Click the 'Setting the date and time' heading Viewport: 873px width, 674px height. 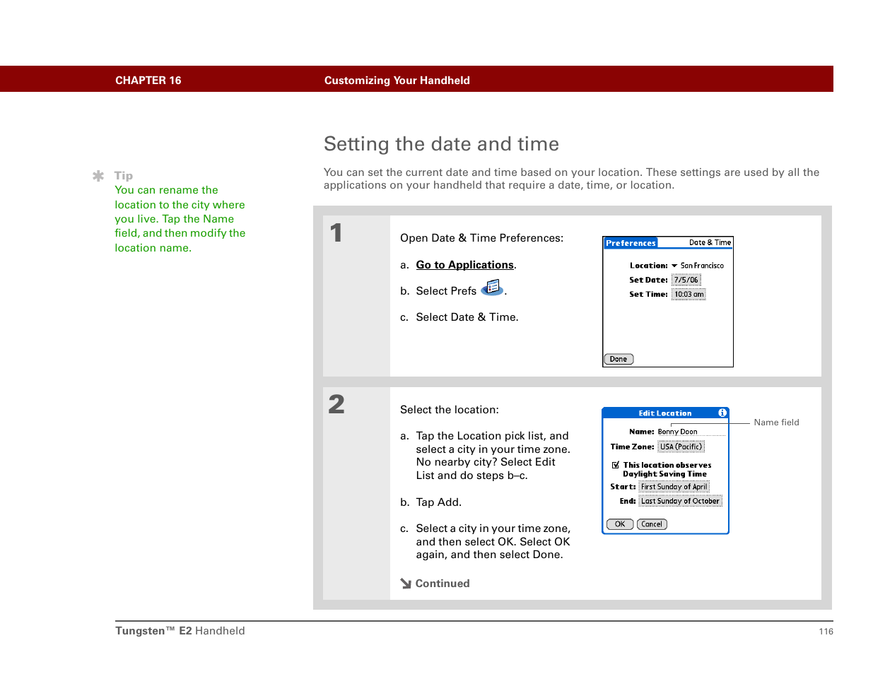point(441,144)
